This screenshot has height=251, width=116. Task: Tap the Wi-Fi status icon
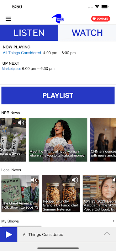point(97,7)
